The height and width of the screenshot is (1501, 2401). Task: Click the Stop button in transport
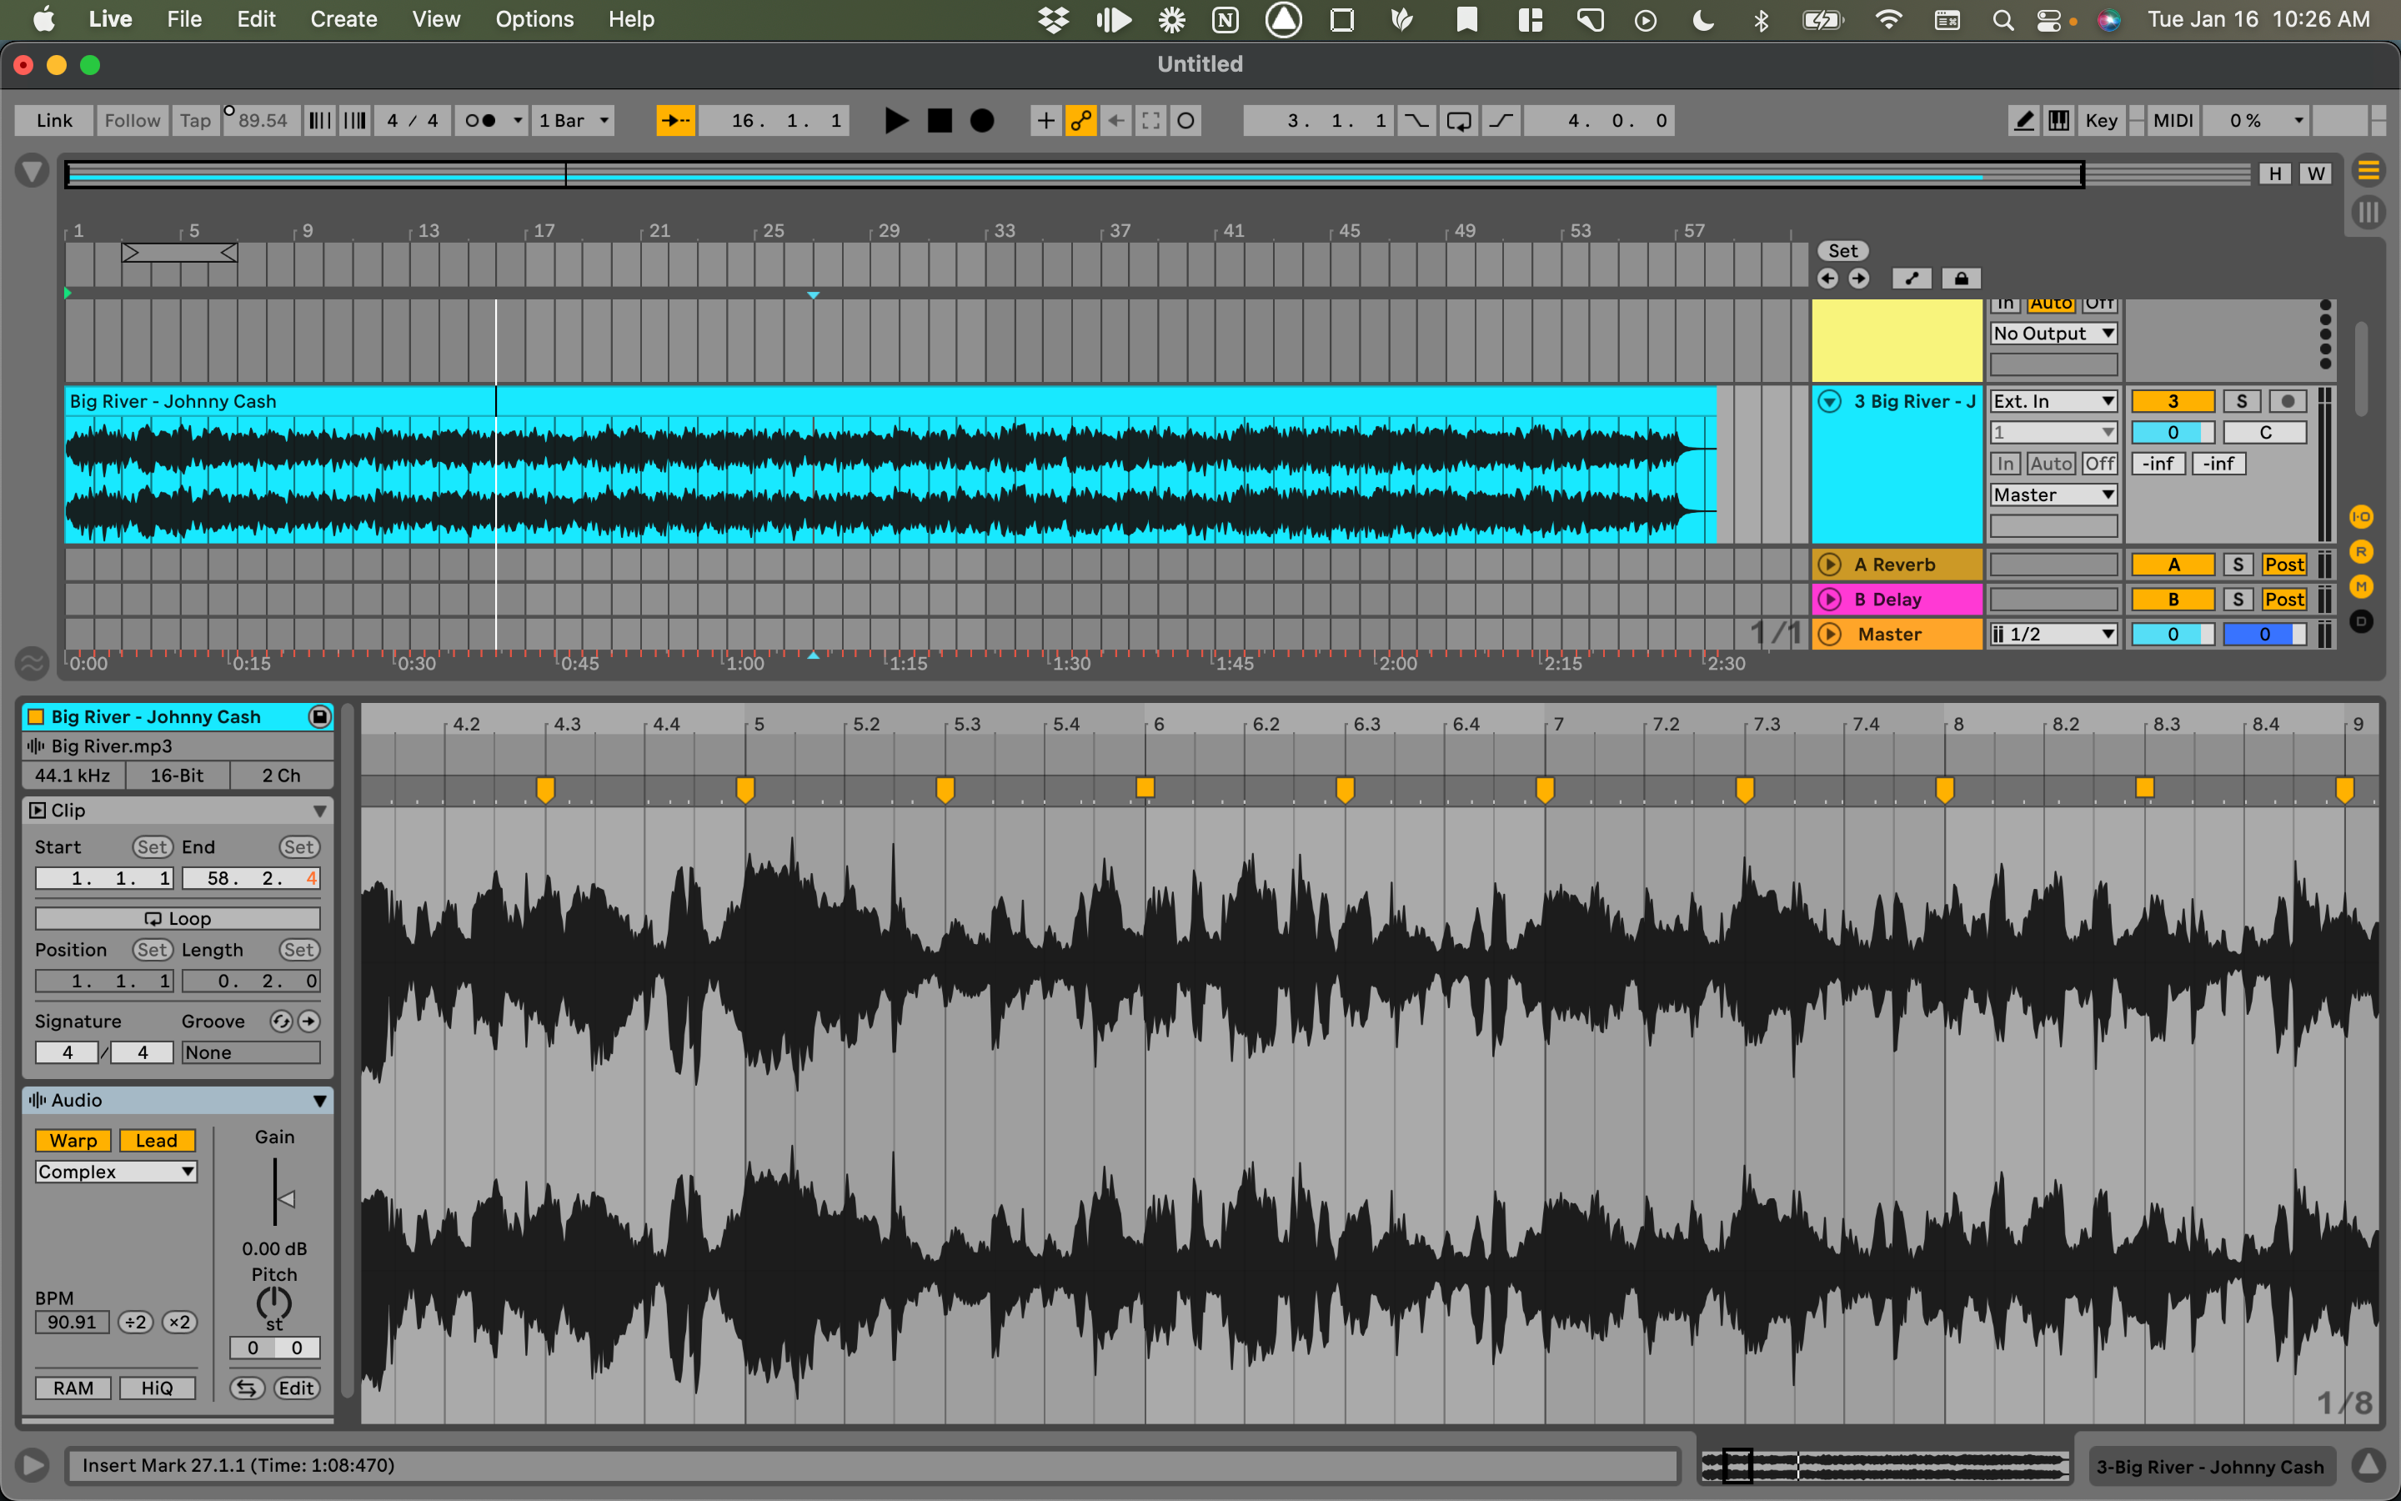coord(939,120)
